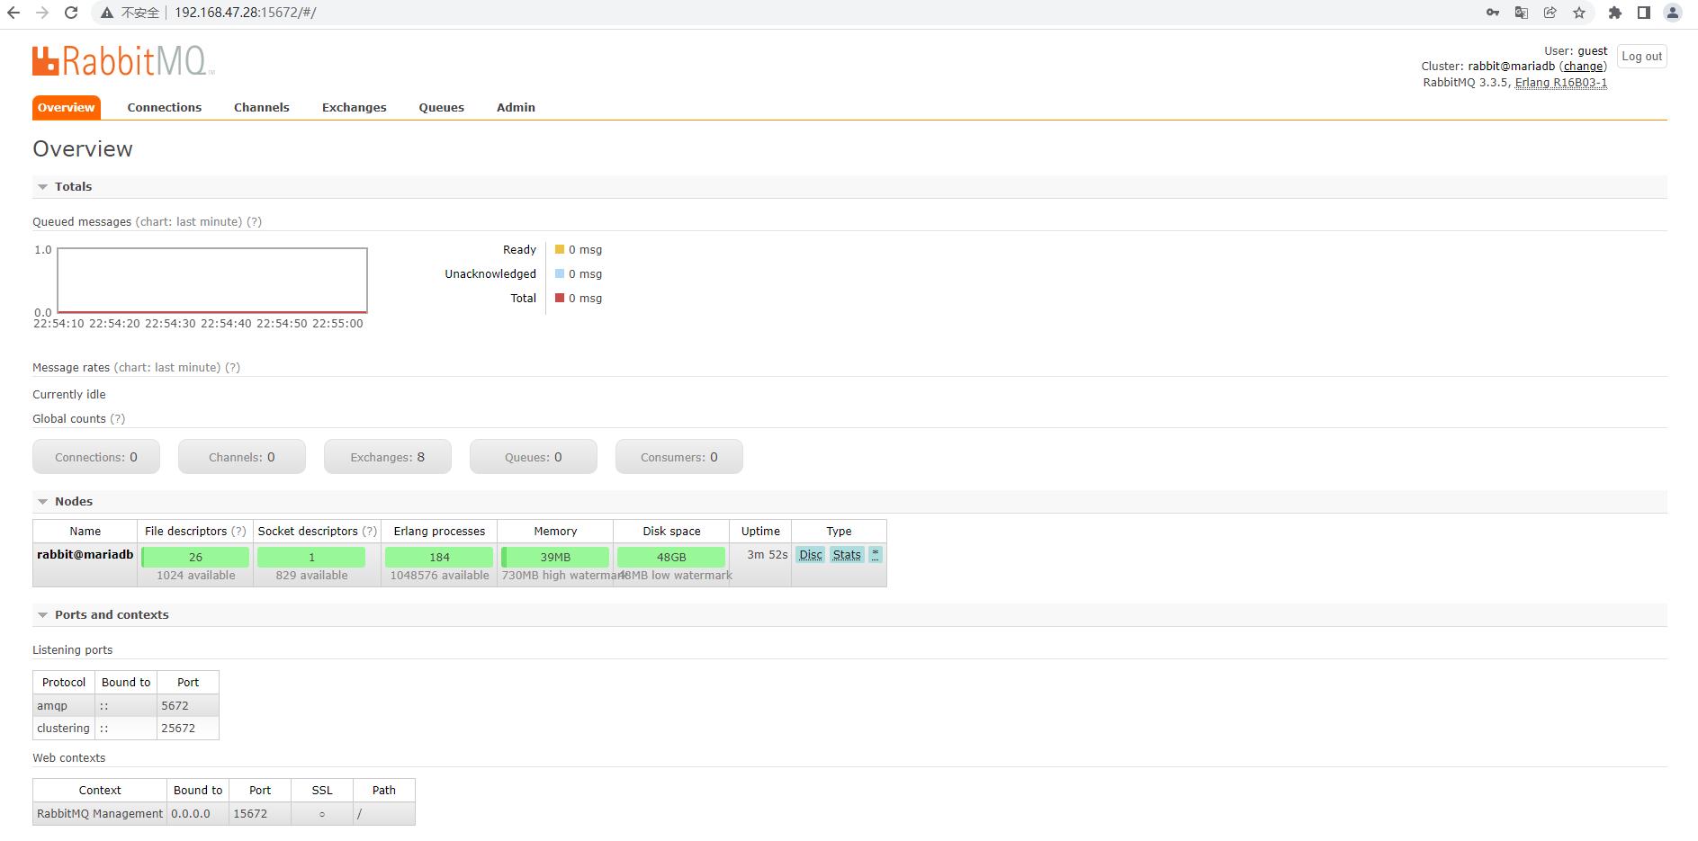Click the RabbitMQ logo
Screen dimensions: 1698x841
coord(124,61)
